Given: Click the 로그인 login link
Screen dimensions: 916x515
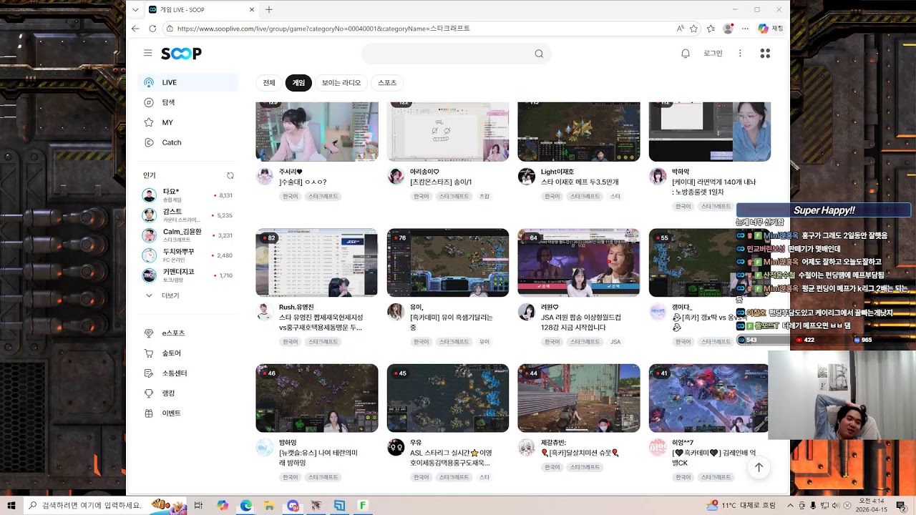Looking at the screenshot, I should pyautogui.click(x=713, y=54).
